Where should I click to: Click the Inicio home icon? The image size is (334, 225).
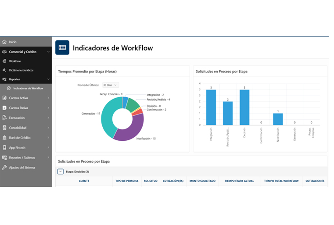pos(4,42)
